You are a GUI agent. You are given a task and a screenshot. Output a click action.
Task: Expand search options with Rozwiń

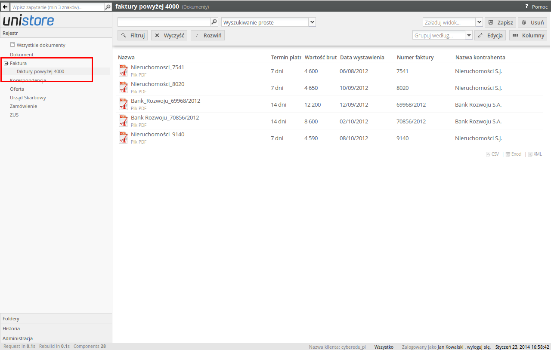point(207,35)
